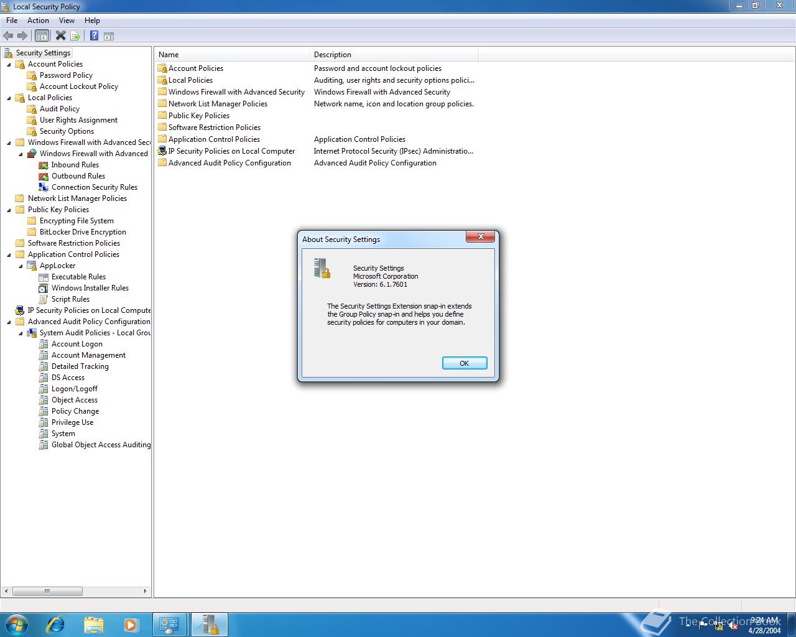
Task: Click the Account Logon audit icon
Action: (44, 344)
